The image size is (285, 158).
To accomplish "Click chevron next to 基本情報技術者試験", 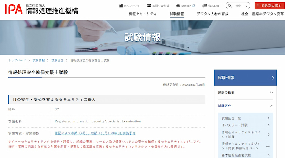I will click(269, 155).
